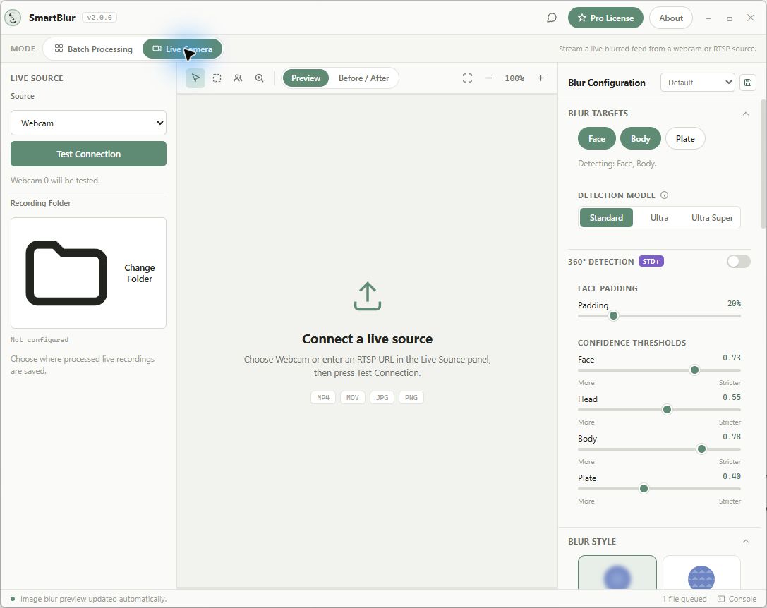Click the MP4 format tag
Viewport: 767px width, 608px height.
tap(323, 397)
